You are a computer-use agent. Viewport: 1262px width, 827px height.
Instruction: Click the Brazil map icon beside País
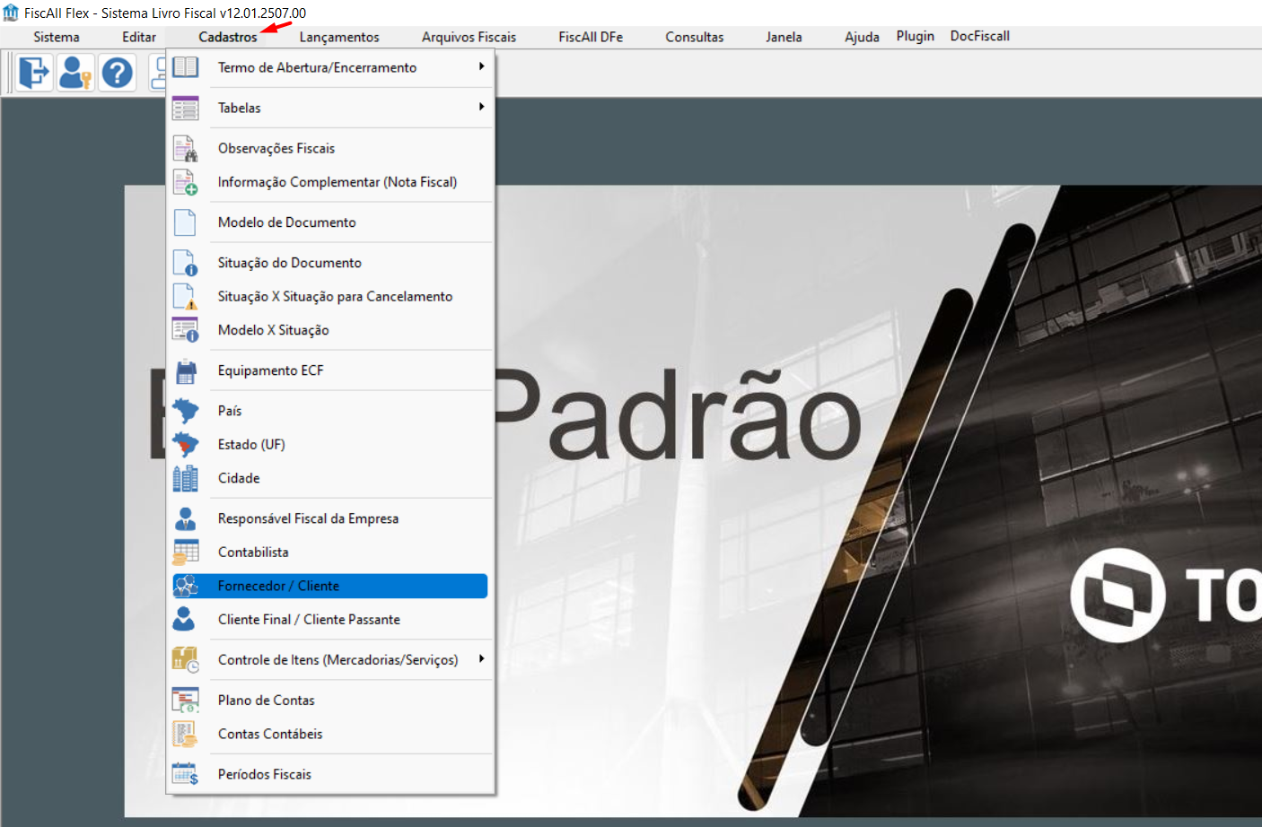[186, 411]
